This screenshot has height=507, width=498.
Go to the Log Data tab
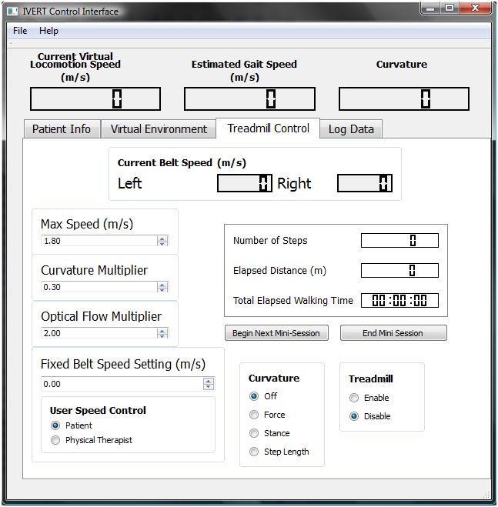coord(351,129)
